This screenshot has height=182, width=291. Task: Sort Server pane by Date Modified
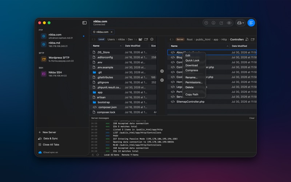click(x=243, y=46)
